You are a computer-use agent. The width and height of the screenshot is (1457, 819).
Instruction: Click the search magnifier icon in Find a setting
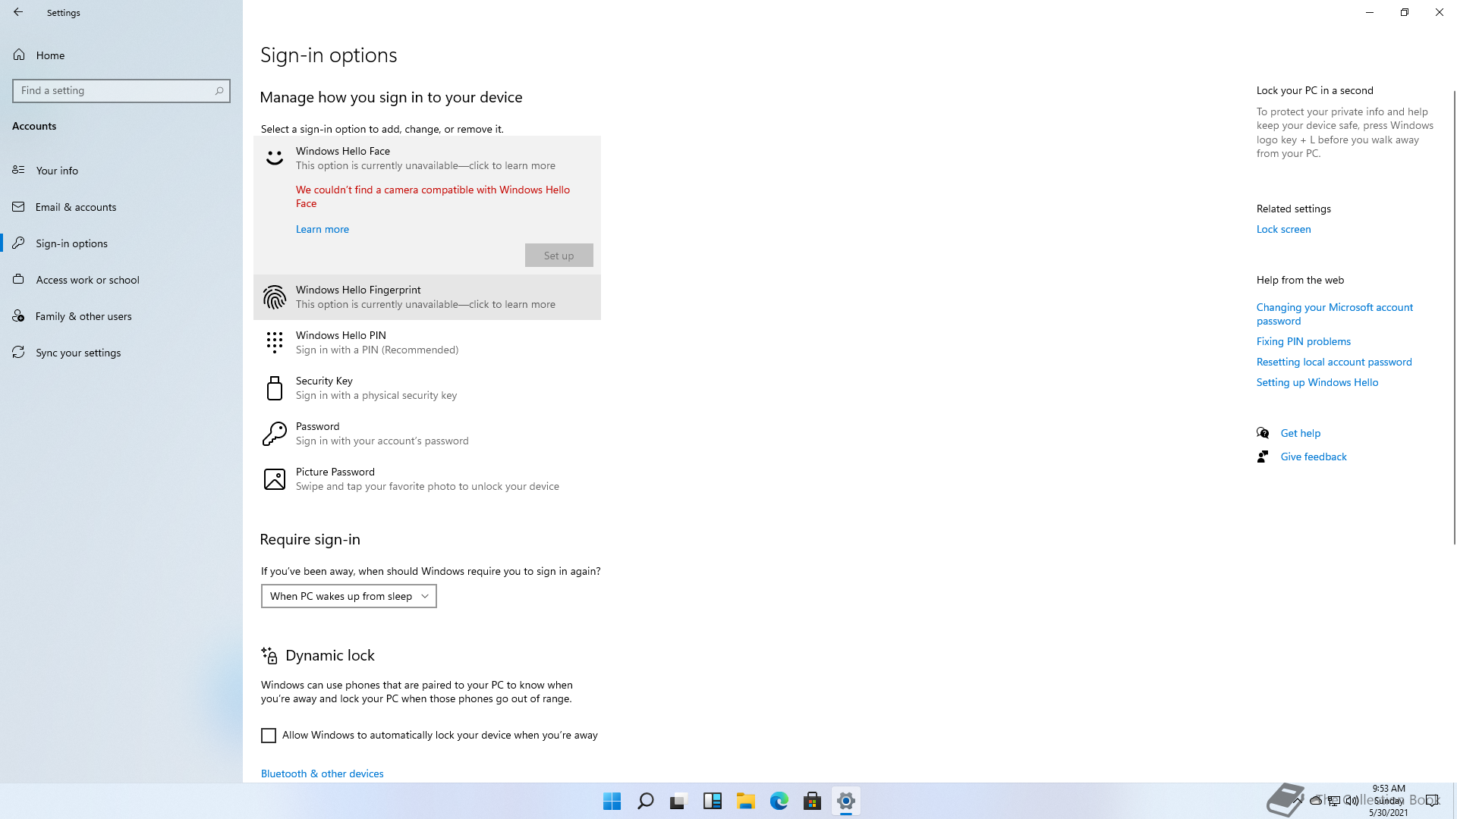[219, 90]
